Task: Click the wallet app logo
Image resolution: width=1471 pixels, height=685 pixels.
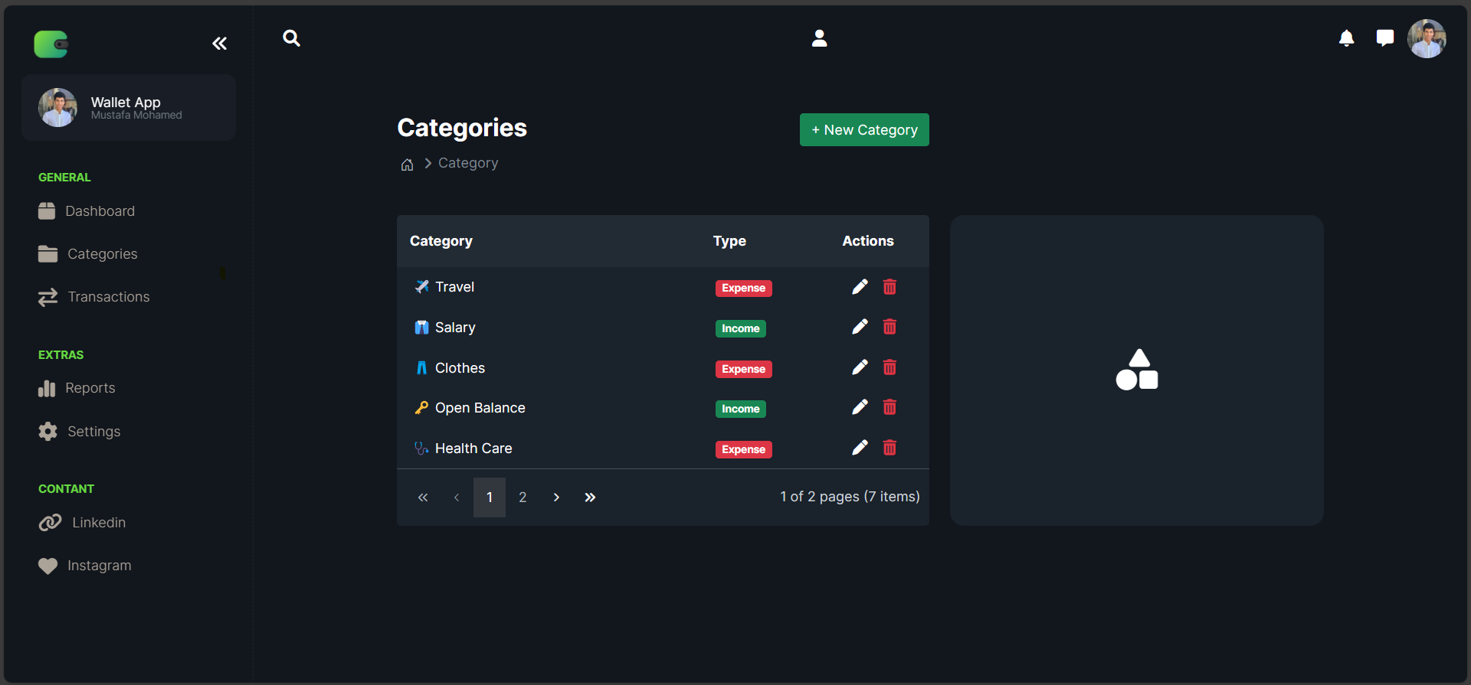Action: [51, 43]
